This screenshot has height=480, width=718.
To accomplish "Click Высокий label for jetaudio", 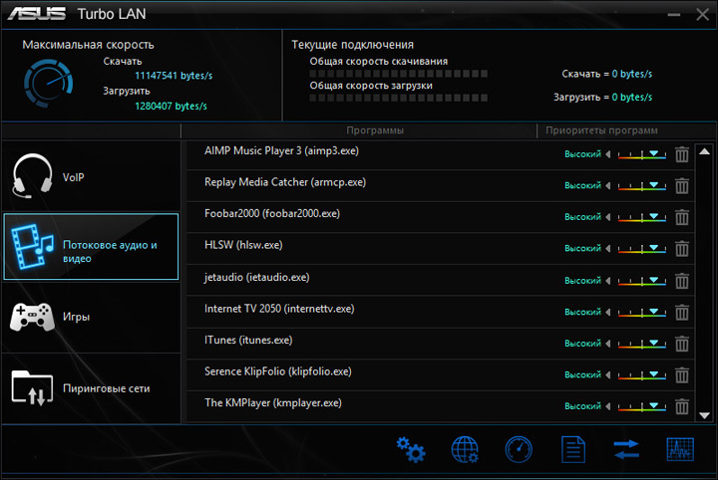I will coord(582,281).
